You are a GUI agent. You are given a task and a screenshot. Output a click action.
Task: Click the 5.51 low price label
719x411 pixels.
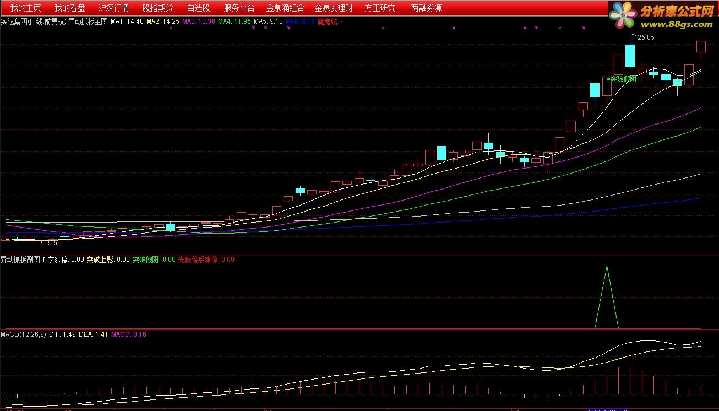click(53, 242)
